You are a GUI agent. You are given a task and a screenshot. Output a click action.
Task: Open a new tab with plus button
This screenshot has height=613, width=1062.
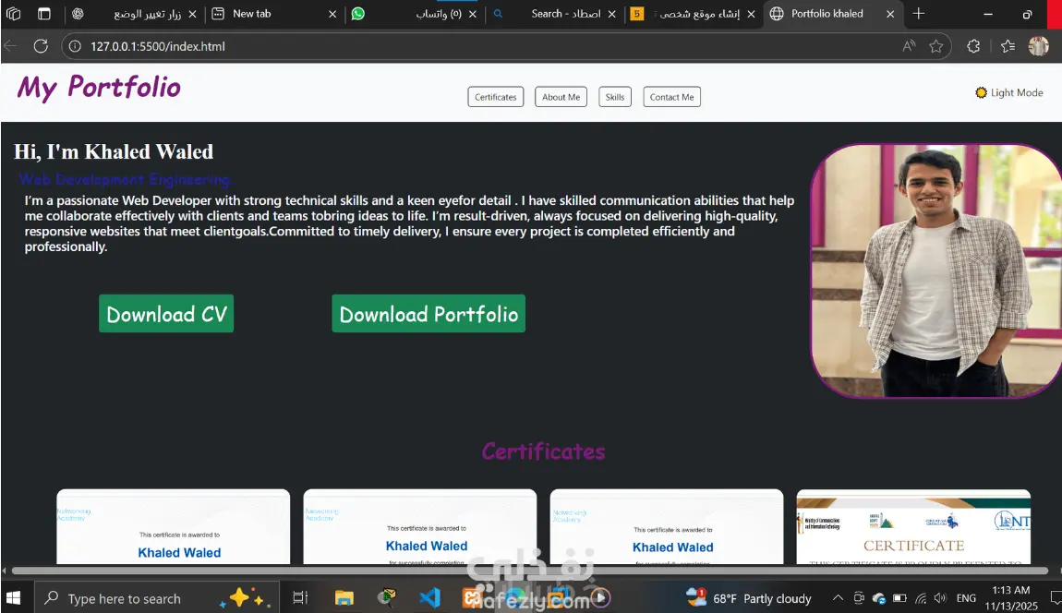coord(919,14)
